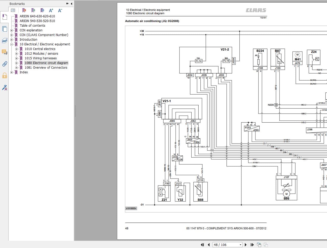Expand the CCN explanation bookmark
The height and width of the screenshot is (248, 327).
(11, 30)
